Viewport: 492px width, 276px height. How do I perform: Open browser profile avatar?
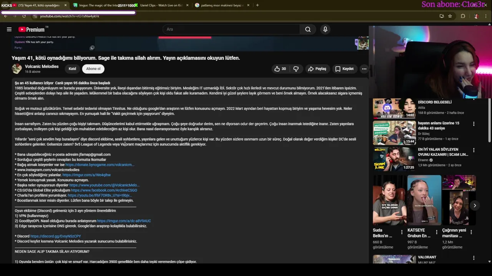476,16
